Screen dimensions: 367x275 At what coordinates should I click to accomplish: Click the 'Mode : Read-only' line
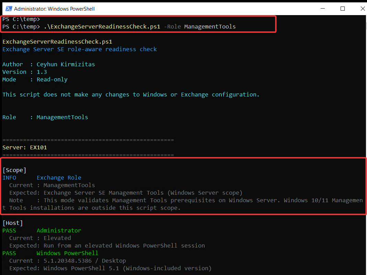pos(35,80)
